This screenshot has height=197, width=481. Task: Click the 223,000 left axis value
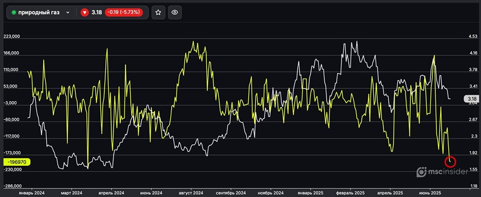tap(12, 37)
